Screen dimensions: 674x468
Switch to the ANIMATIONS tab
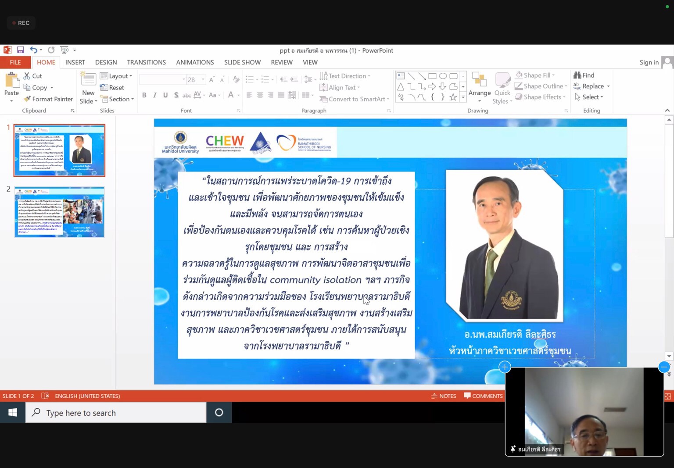coord(195,62)
